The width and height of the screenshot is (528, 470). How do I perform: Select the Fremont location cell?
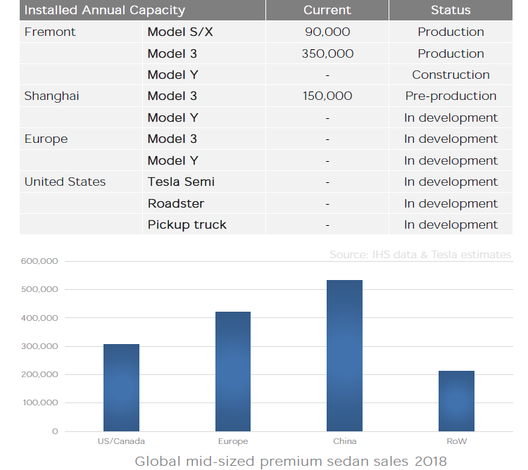pos(50,32)
